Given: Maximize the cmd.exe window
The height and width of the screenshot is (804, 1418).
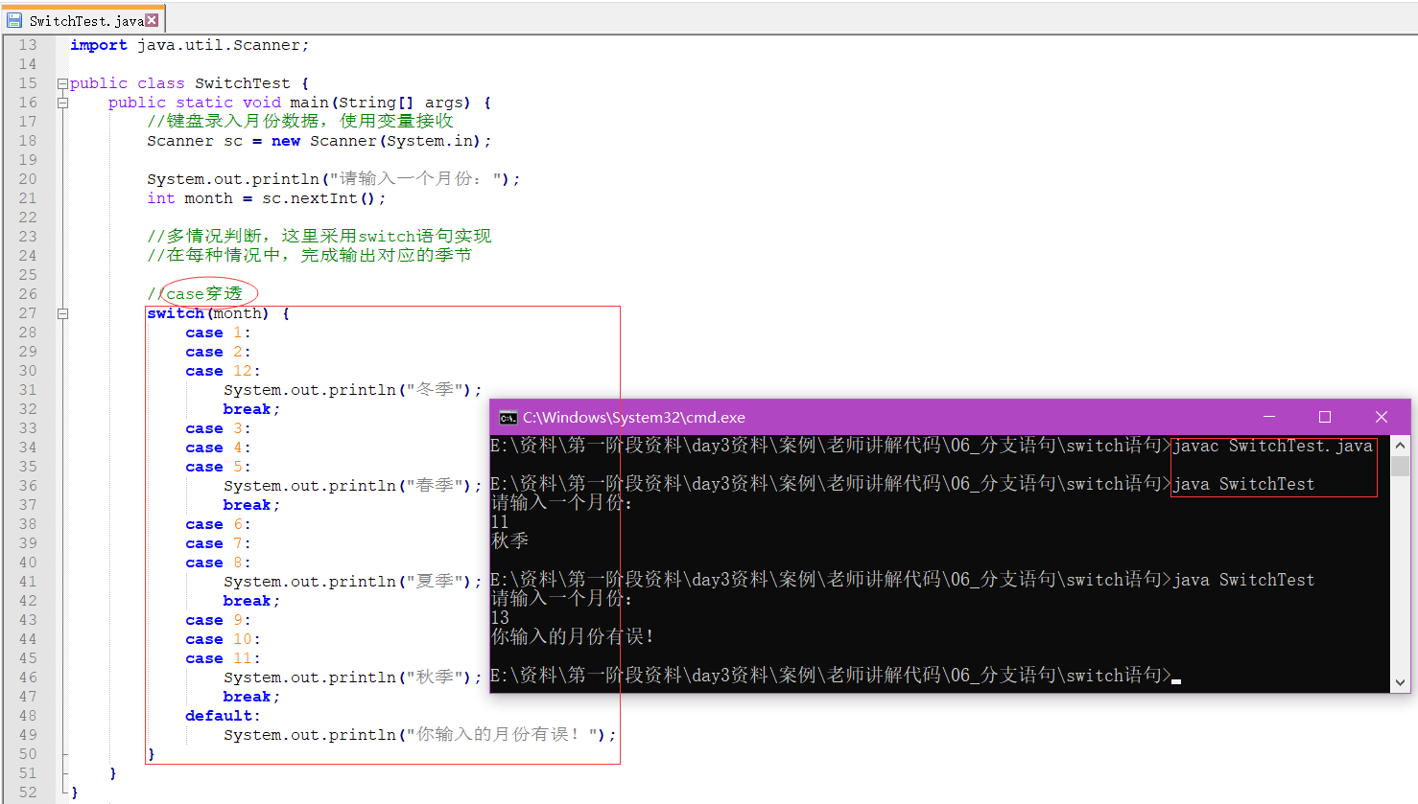Looking at the screenshot, I should click(1325, 417).
